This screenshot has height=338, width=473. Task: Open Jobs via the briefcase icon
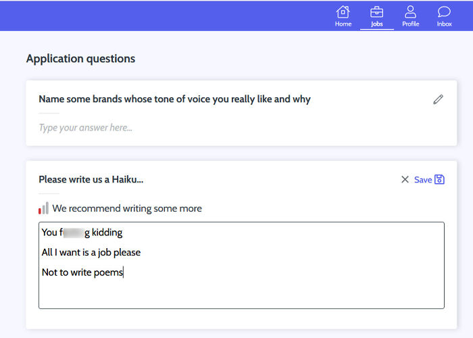[x=377, y=11]
